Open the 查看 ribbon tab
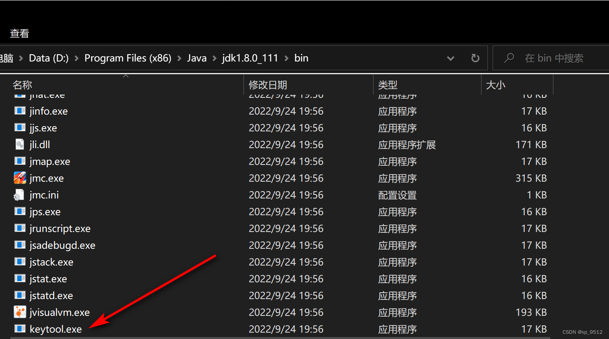Image resolution: width=609 pixels, height=339 pixels. [x=20, y=34]
